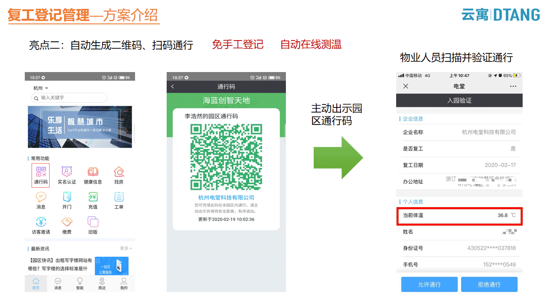Open the 充值 recharge icon
This screenshot has height=307, width=547.
click(93, 200)
